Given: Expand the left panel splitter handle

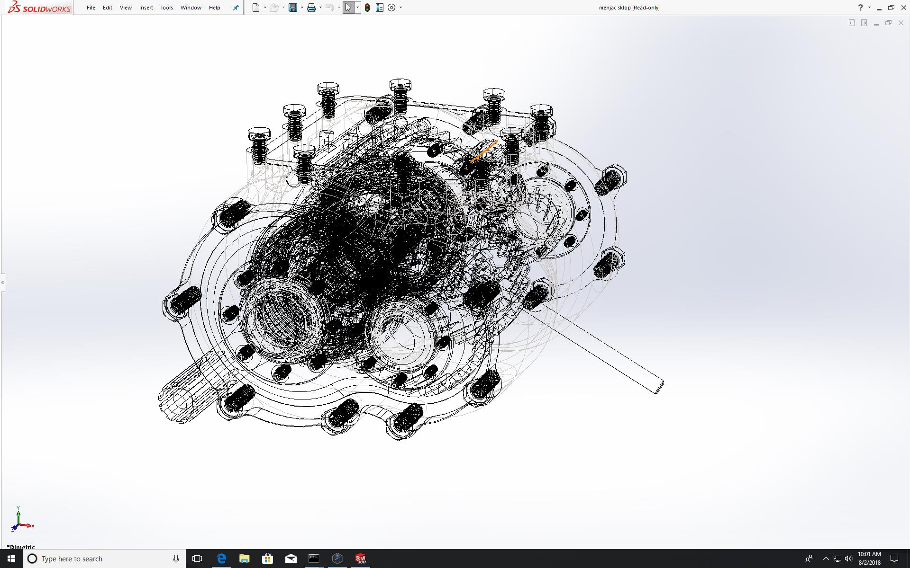Looking at the screenshot, I should tap(2, 283).
